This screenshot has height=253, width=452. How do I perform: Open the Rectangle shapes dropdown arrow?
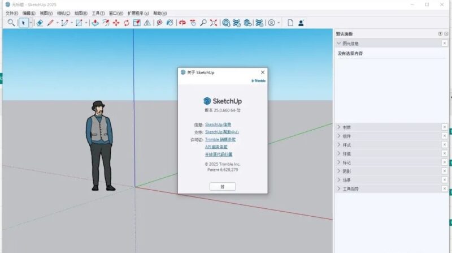click(86, 23)
